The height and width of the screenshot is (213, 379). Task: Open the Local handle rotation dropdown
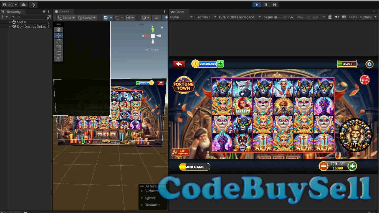(x=87, y=17)
